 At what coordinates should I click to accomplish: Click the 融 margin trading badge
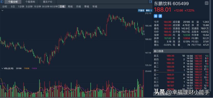pos(156,16)
